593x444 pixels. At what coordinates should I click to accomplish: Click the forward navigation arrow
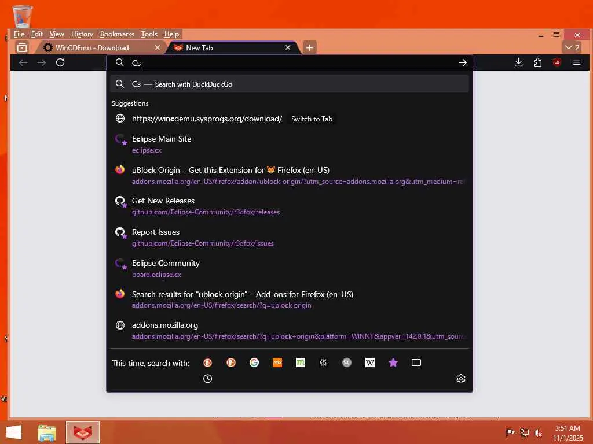[42, 62]
